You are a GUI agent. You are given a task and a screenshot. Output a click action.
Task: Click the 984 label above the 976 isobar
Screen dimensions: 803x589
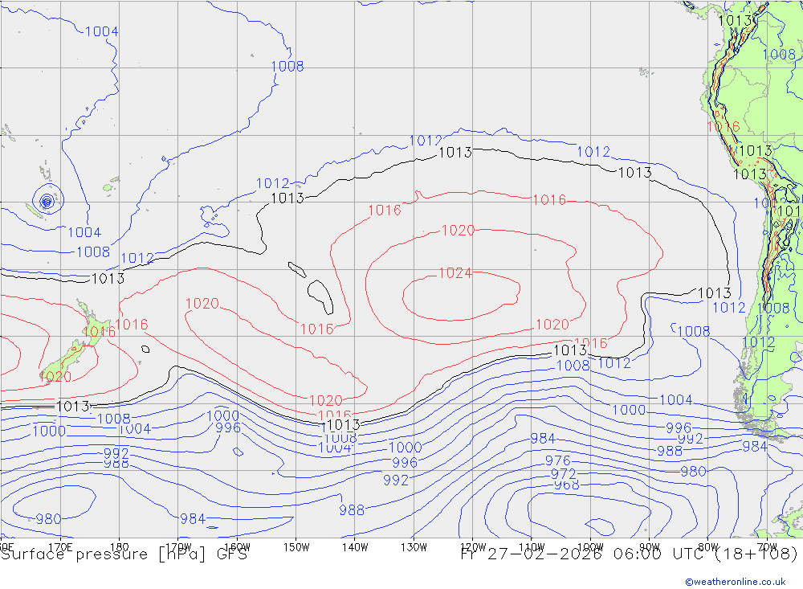click(543, 438)
